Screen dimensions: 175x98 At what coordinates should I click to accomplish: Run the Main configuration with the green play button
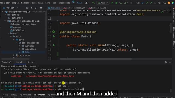tap(112, 3)
